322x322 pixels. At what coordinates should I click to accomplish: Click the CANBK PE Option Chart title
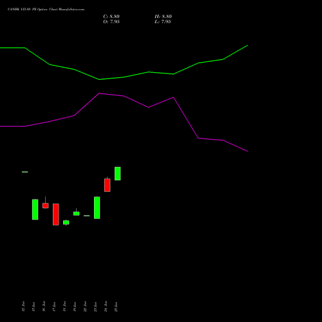click(46, 9)
